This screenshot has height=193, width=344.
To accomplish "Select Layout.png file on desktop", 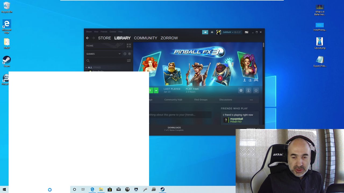I will pyautogui.click(x=320, y=43).
